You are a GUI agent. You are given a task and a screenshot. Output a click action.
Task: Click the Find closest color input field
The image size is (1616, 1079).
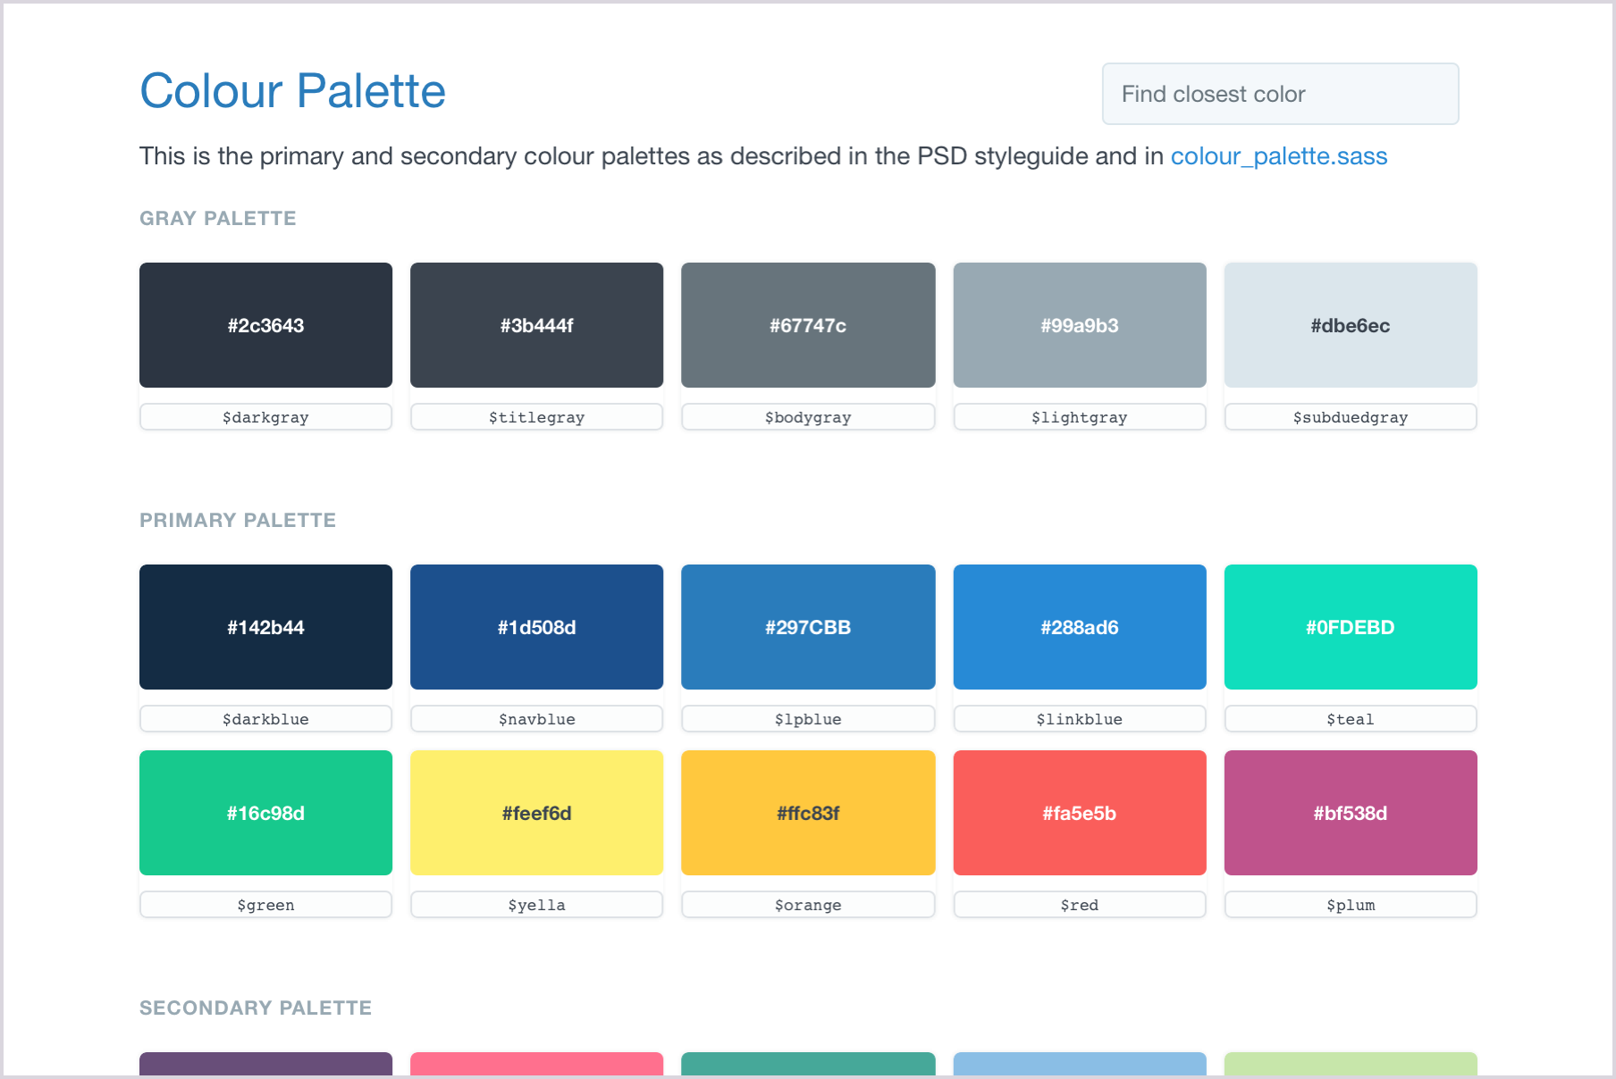(1280, 94)
